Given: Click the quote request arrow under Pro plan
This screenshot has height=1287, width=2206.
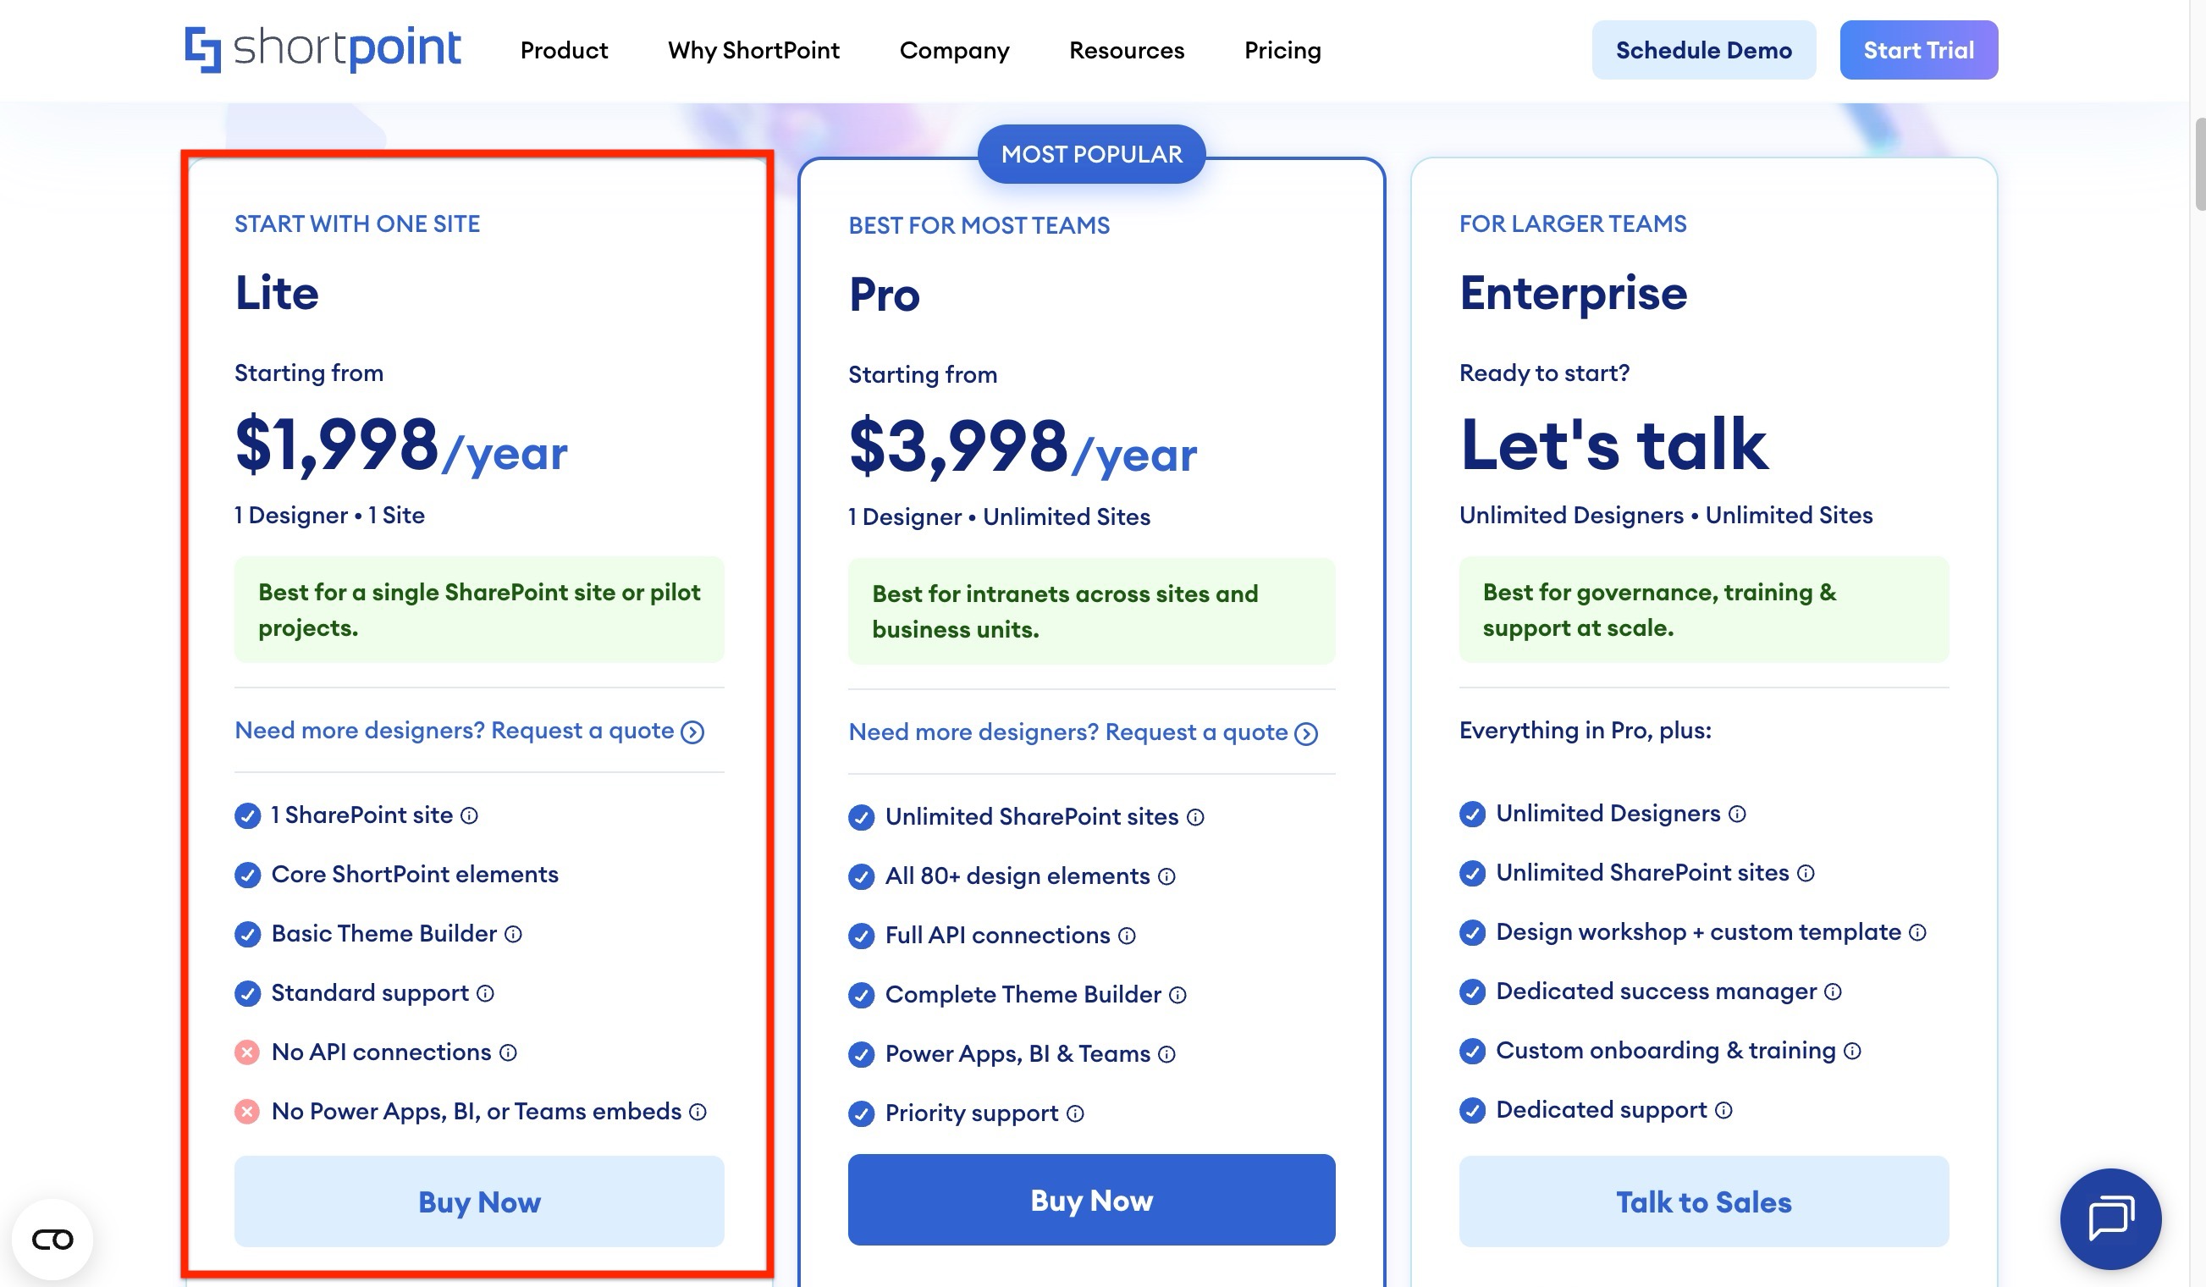Looking at the screenshot, I should [1305, 732].
